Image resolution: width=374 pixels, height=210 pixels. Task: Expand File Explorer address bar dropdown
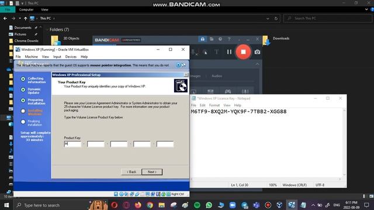[x=268, y=18]
